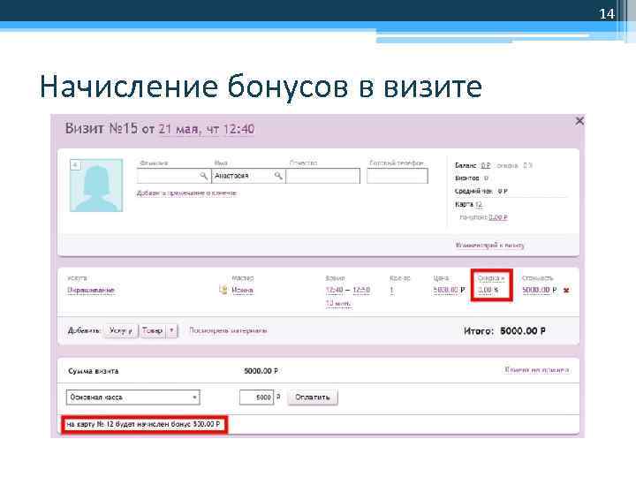This screenshot has height=477, width=636.
Task: Open the Основная касса cash register dropdown
Action: [x=133, y=397]
